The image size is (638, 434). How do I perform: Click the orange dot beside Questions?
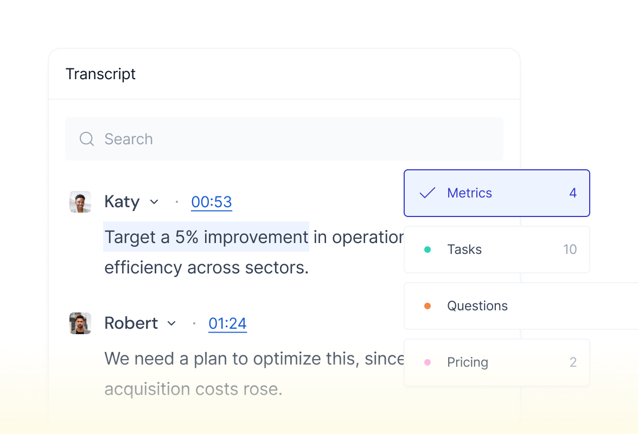[x=428, y=305]
